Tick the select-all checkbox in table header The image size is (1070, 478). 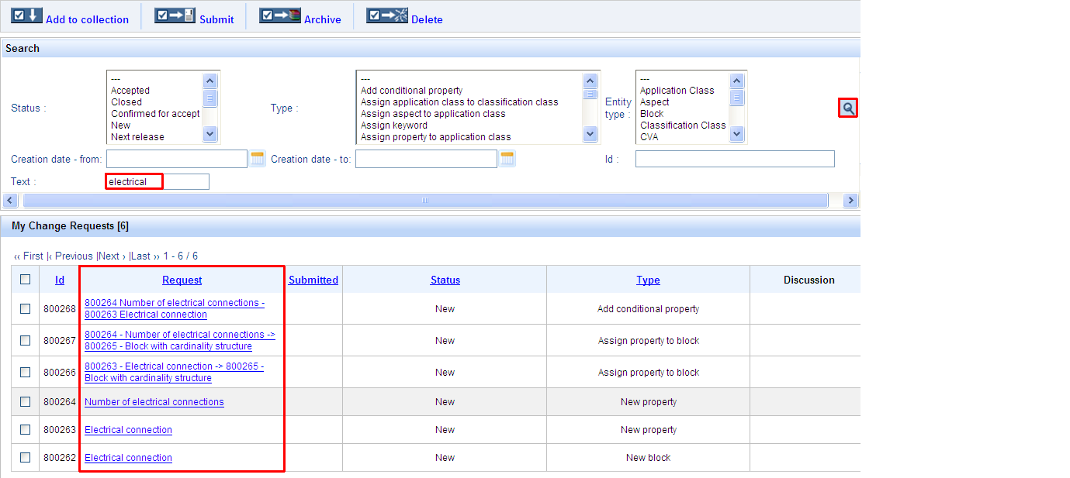[x=26, y=280]
